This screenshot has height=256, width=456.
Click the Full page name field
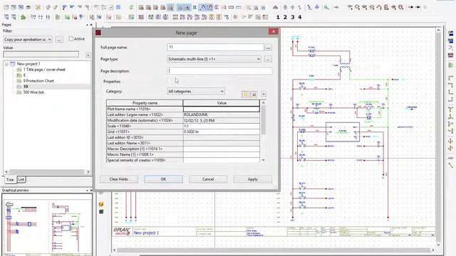click(215, 47)
